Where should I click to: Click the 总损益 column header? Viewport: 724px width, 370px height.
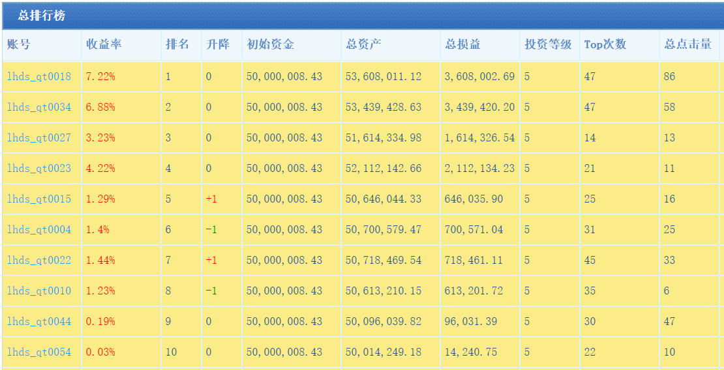(462, 45)
